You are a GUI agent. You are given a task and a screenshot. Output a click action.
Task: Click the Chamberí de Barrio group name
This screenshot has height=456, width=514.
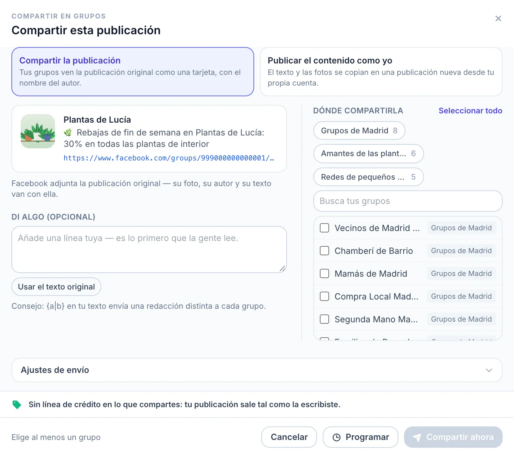click(374, 251)
